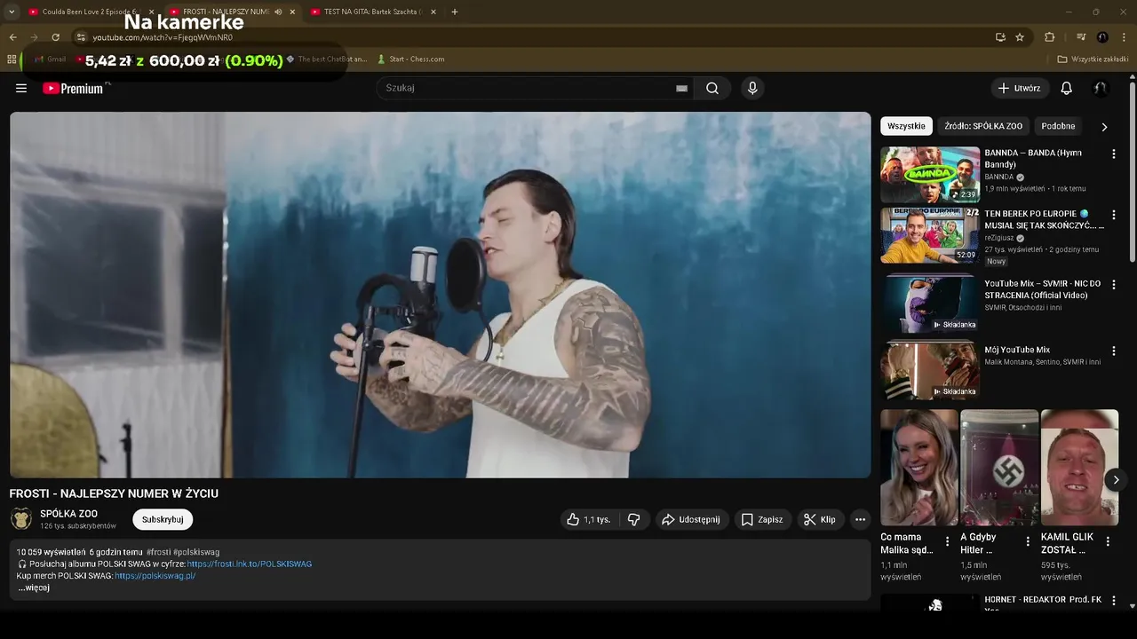This screenshot has width=1137, height=639.
Task: Open the Start - Chess.com bookmark
Action: click(x=410, y=59)
